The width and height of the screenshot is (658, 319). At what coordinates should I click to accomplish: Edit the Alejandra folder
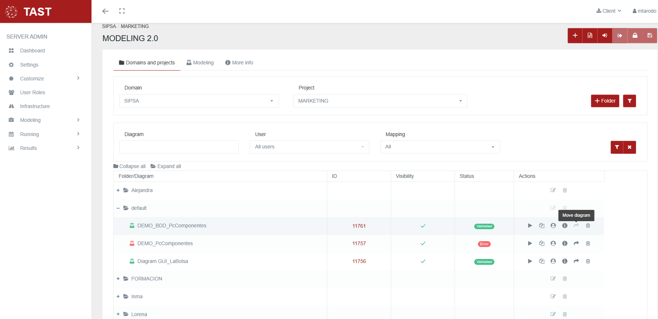point(553,190)
